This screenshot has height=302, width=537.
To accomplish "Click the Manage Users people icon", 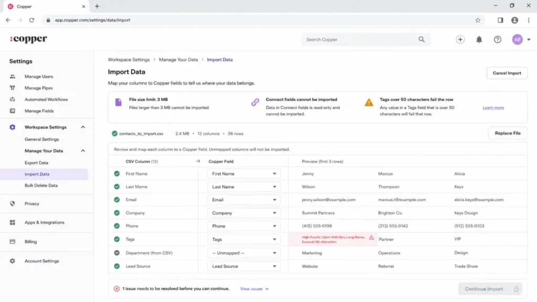I will pos(13,77).
